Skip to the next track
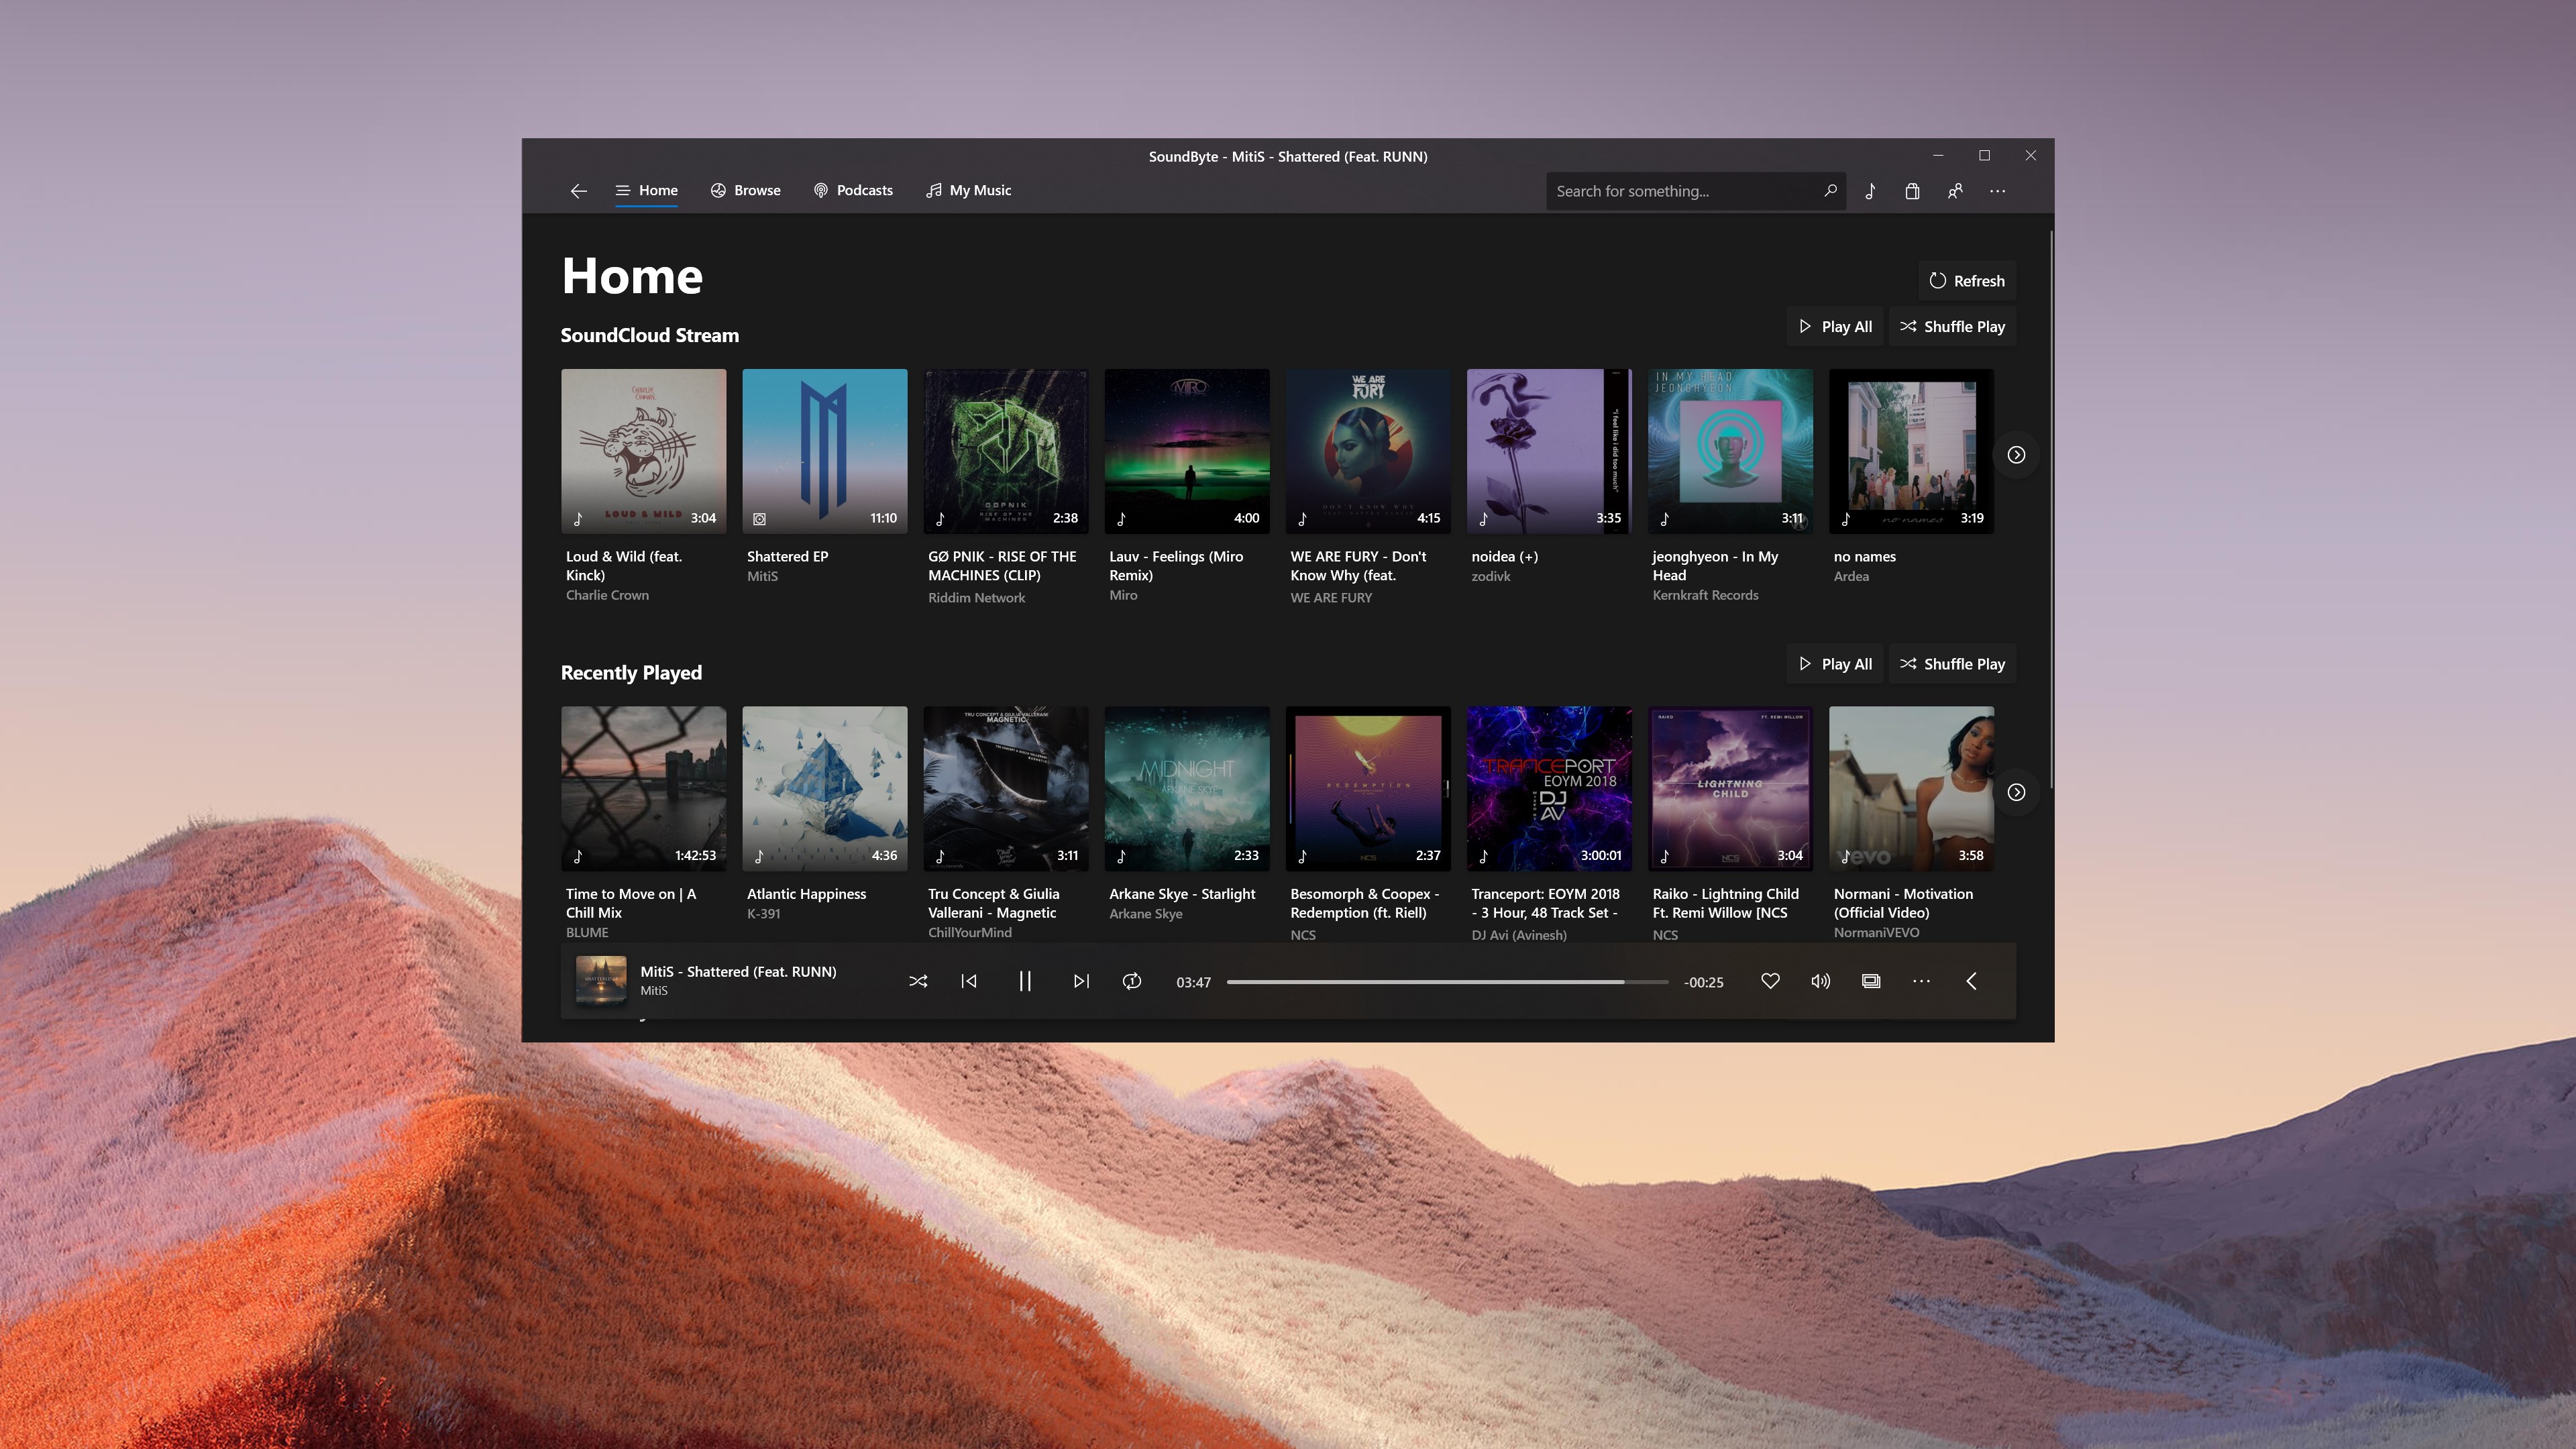Screen dimensions: 2576x1449 tap(1081, 981)
